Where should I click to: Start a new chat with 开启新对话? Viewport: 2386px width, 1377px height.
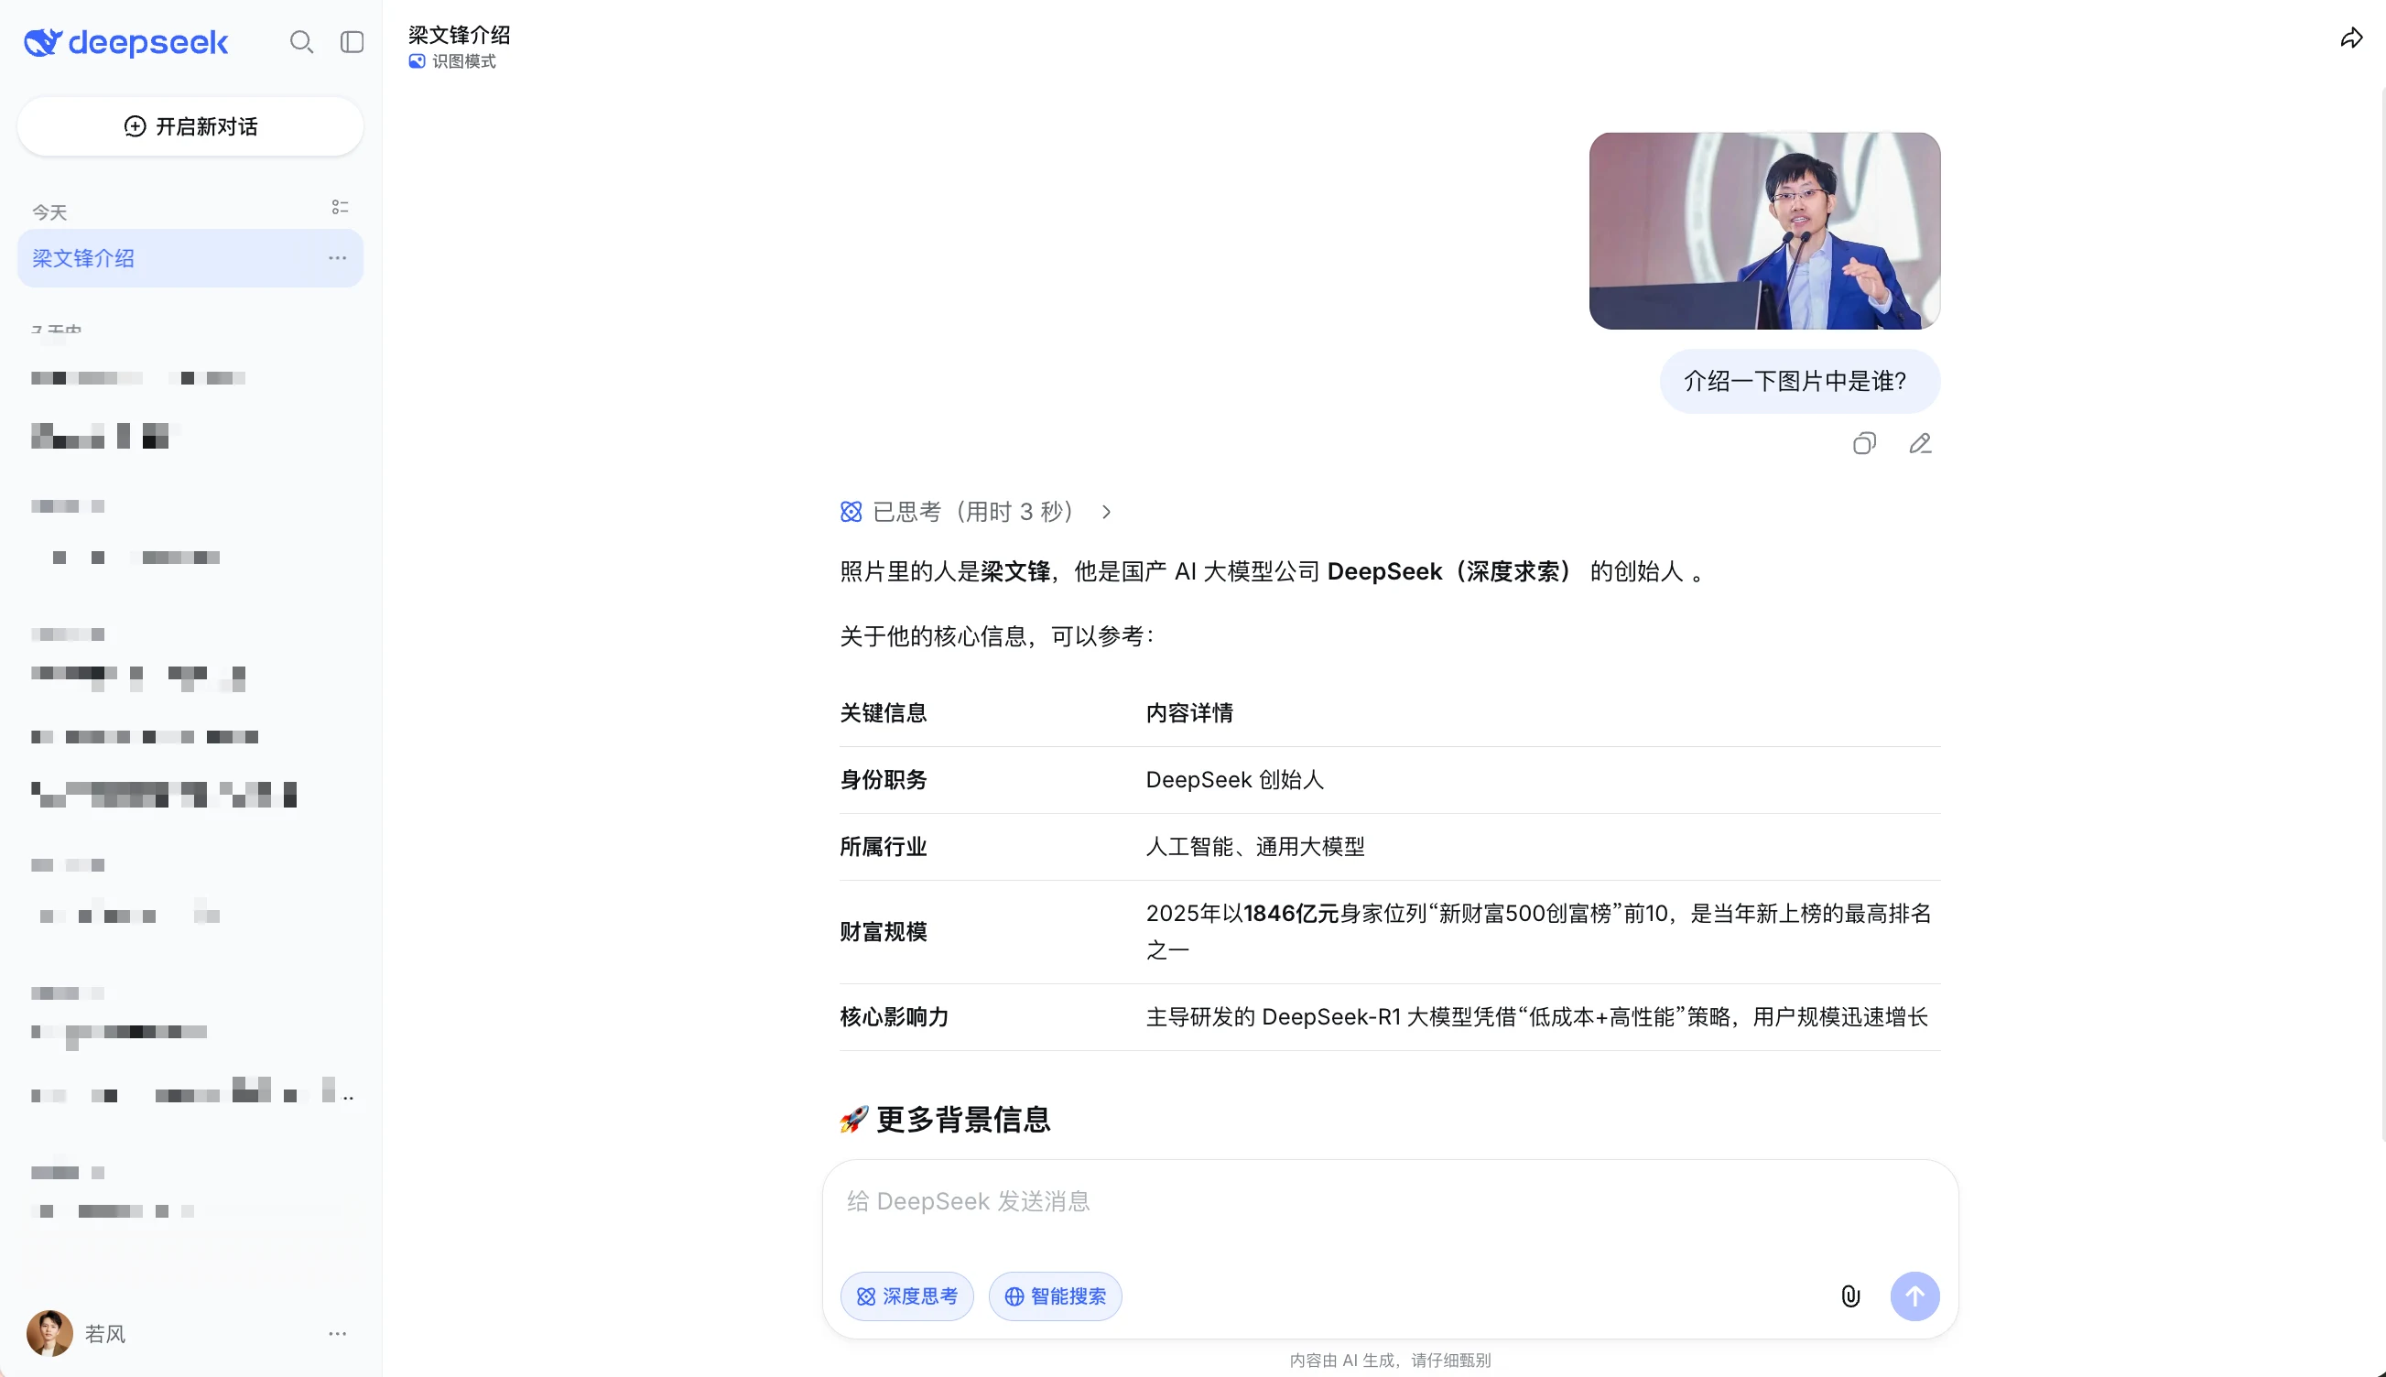coord(190,126)
